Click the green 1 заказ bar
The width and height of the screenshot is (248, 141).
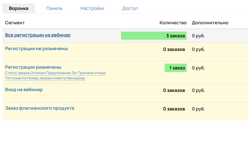pyautogui.click(x=175, y=68)
